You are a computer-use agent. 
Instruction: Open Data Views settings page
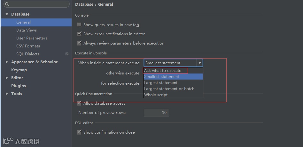[x=27, y=30]
